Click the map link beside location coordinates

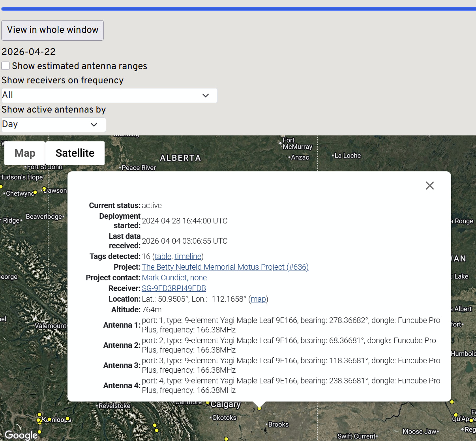pyautogui.click(x=258, y=299)
